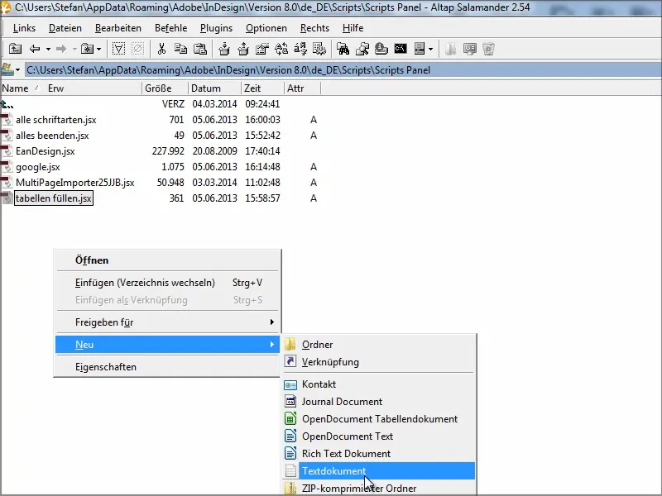Image resolution: width=662 pixels, height=496 pixels.
Task: Open the Recycle Bin icon on the toolbar
Action: 487,48
